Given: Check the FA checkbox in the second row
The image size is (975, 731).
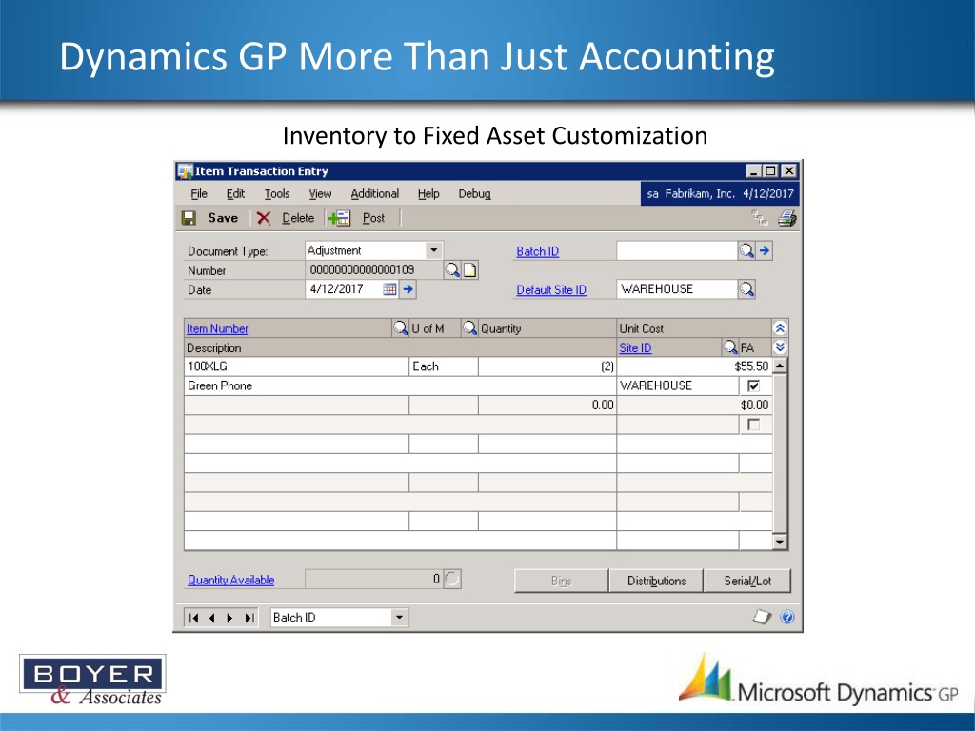Looking at the screenshot, I should [754, 424].
